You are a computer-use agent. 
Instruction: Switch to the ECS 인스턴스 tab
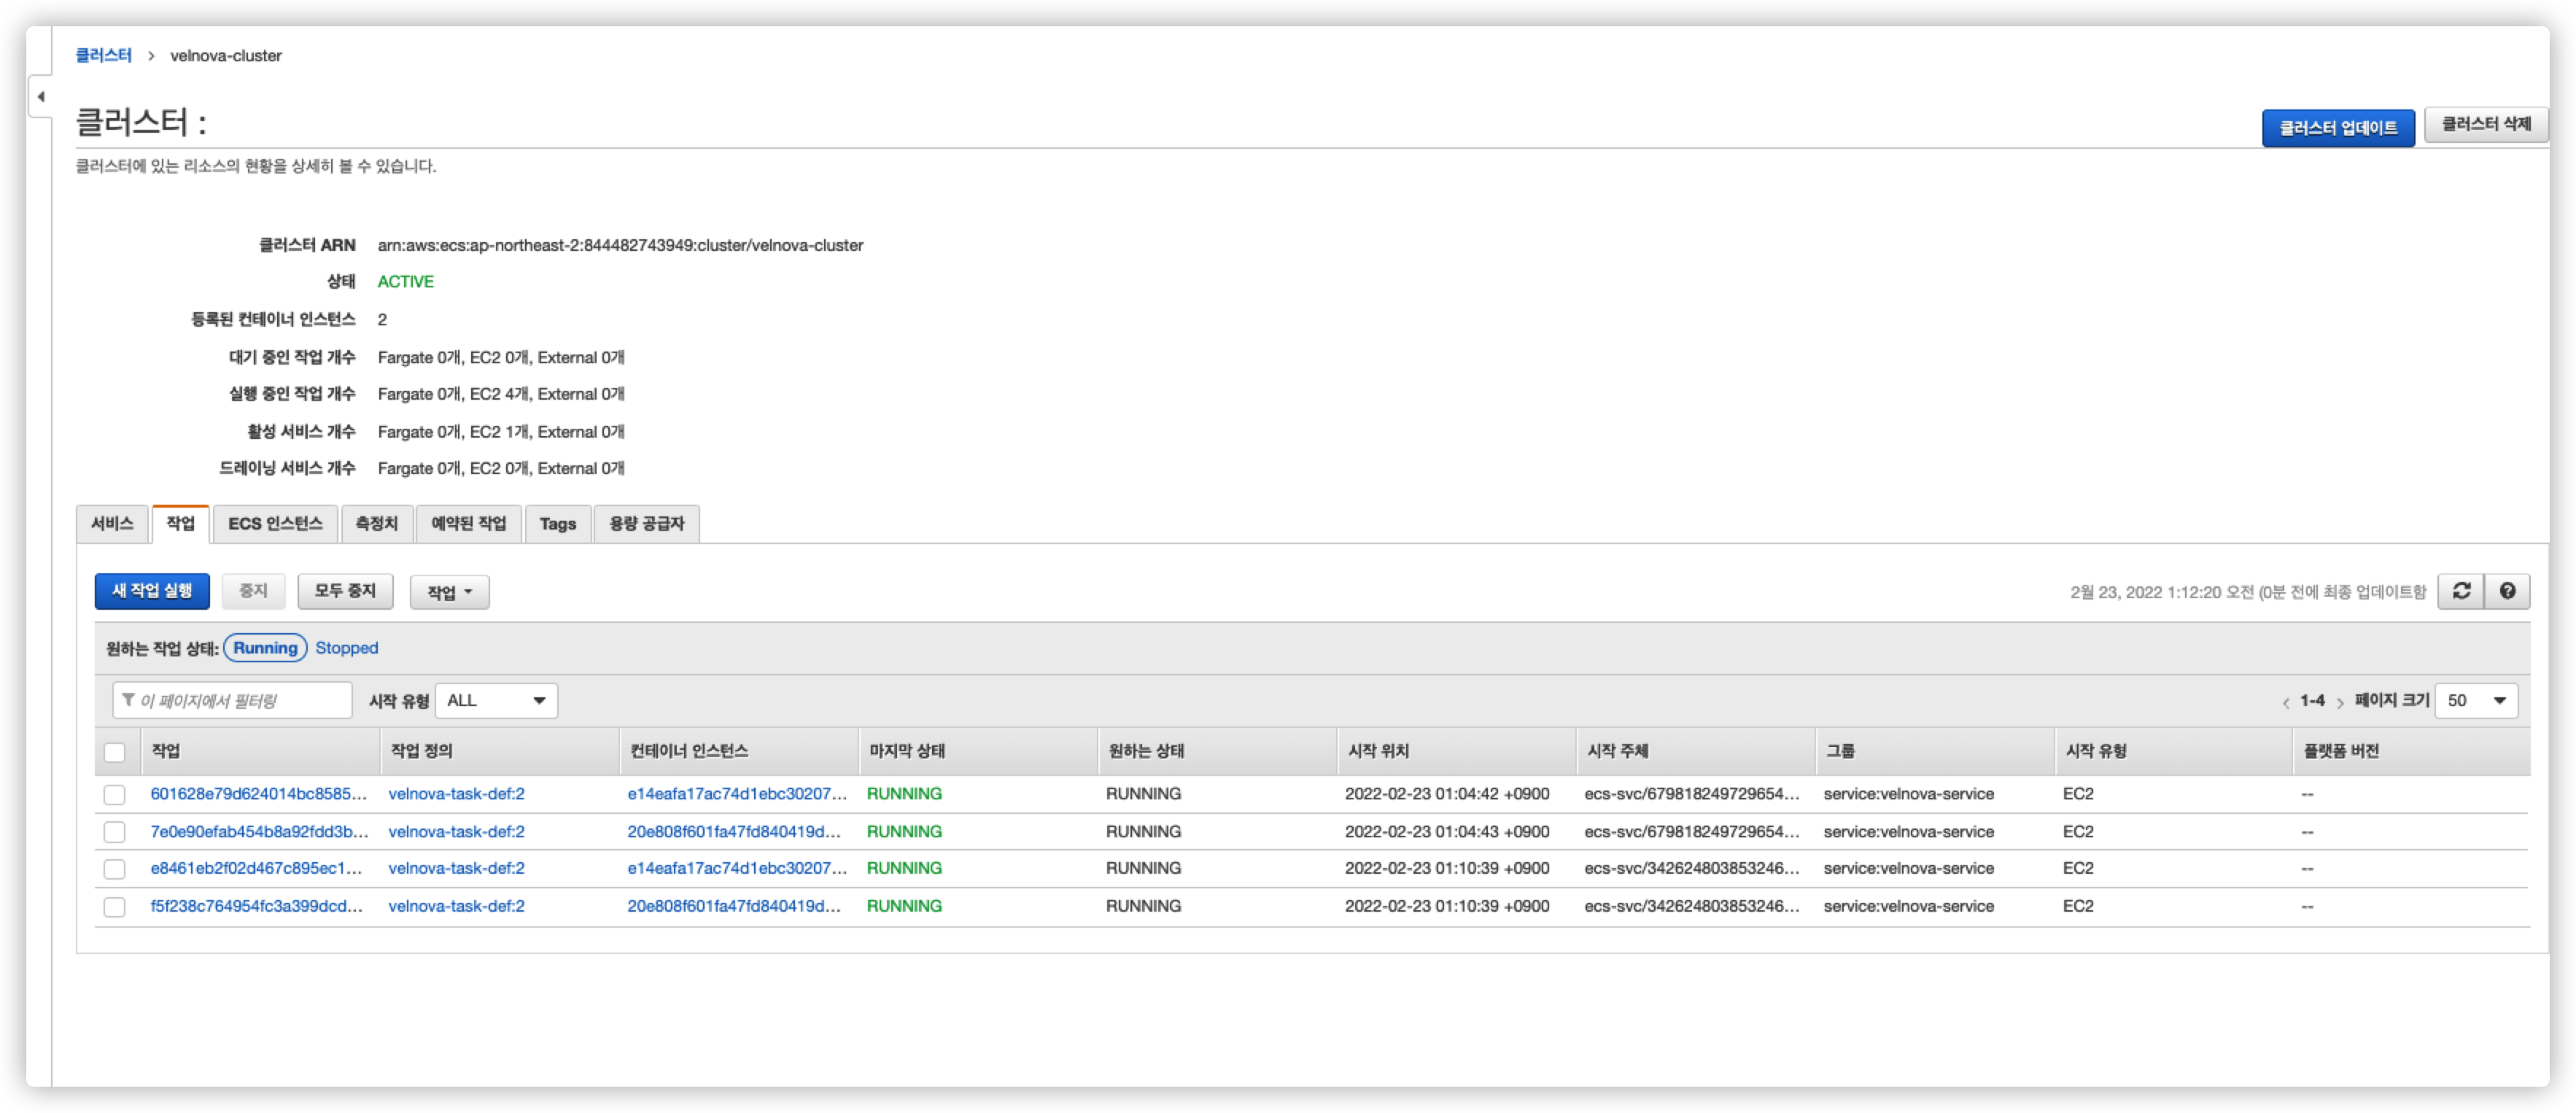tap(275, 524)
